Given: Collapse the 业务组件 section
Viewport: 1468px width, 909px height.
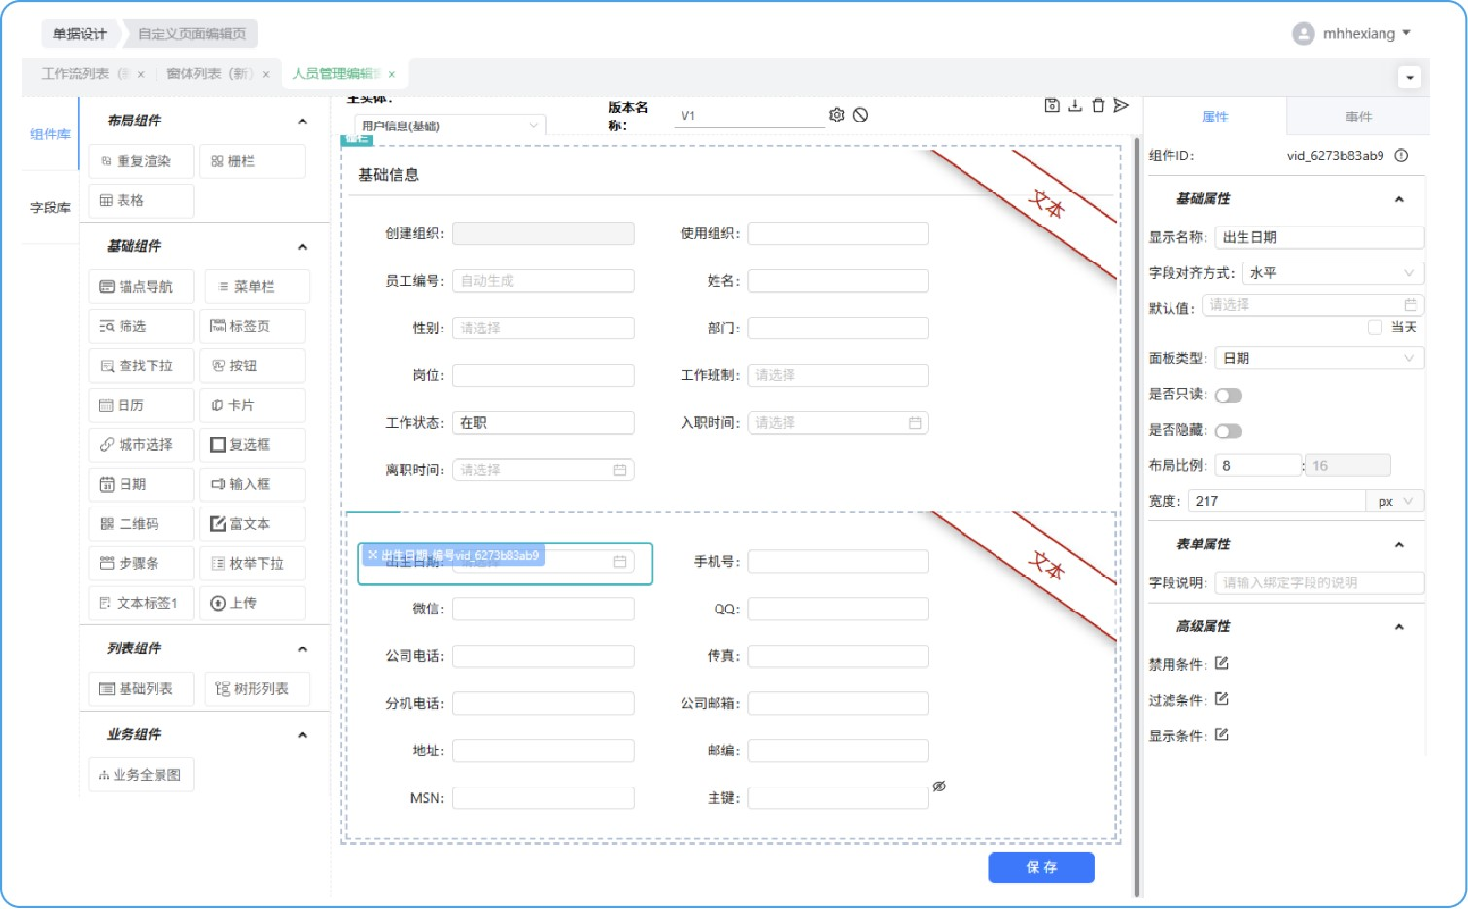Looking at the screenshot, I should point(302,735).
